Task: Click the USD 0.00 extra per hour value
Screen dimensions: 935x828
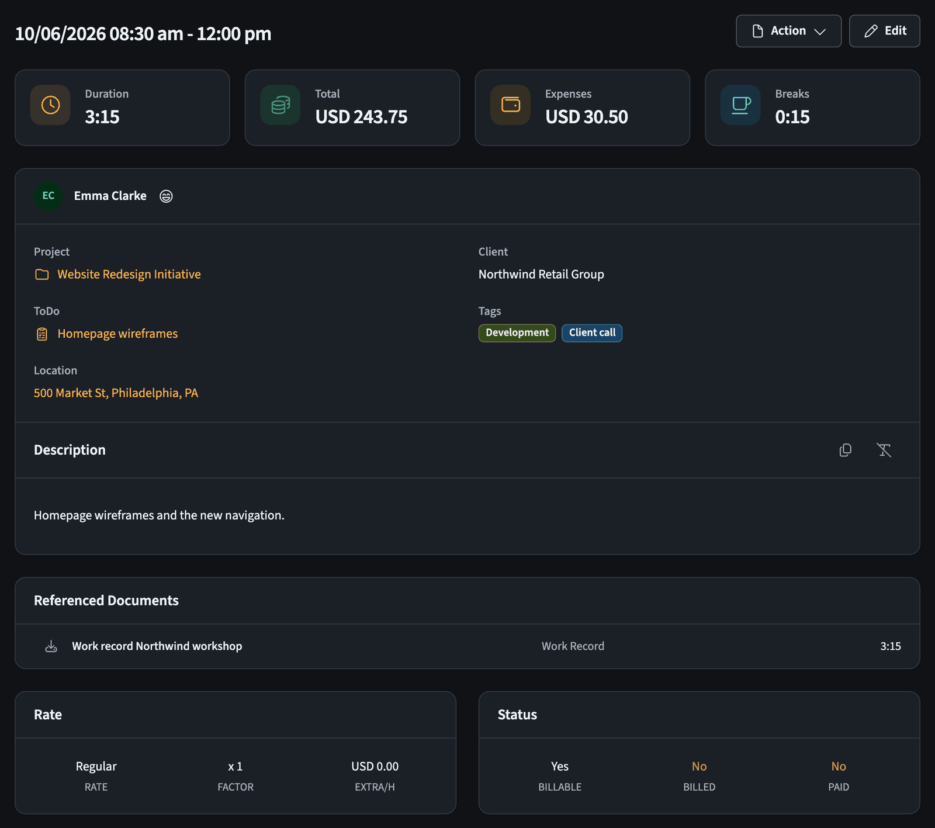Action: pos(375,766)
